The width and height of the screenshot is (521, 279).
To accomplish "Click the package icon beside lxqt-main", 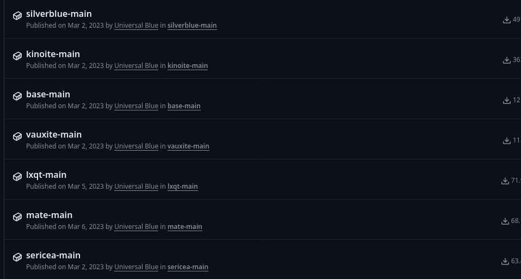I will coord(17,177).
